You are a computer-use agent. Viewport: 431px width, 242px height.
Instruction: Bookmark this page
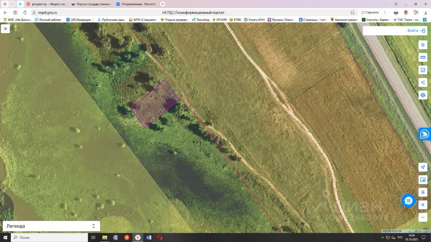coord(353,12)
